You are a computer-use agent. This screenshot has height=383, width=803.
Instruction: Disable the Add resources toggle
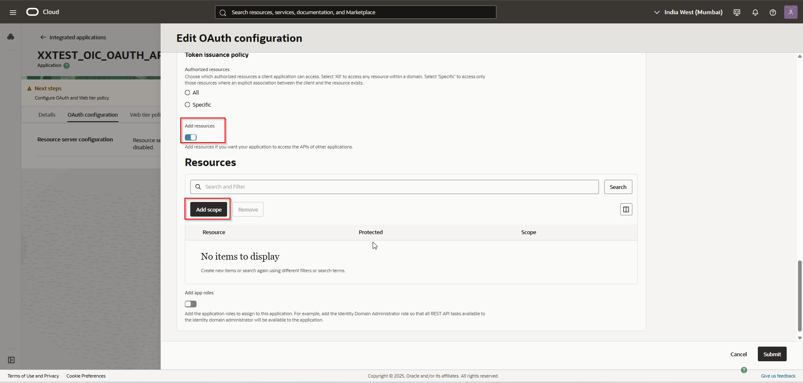[x=190, y=137]
